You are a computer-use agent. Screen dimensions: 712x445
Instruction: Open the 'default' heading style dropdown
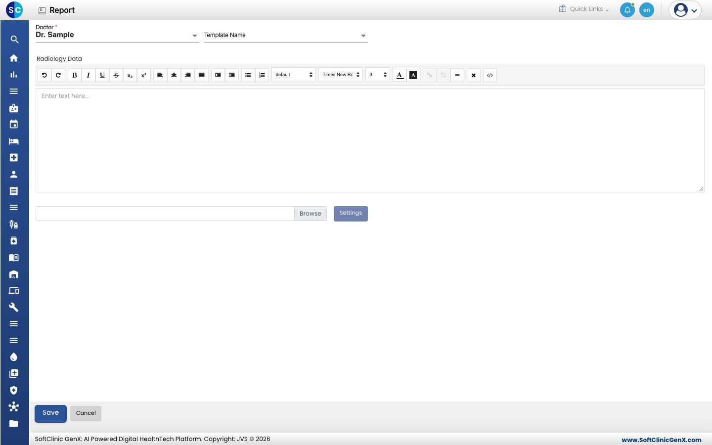pos(294,75)
